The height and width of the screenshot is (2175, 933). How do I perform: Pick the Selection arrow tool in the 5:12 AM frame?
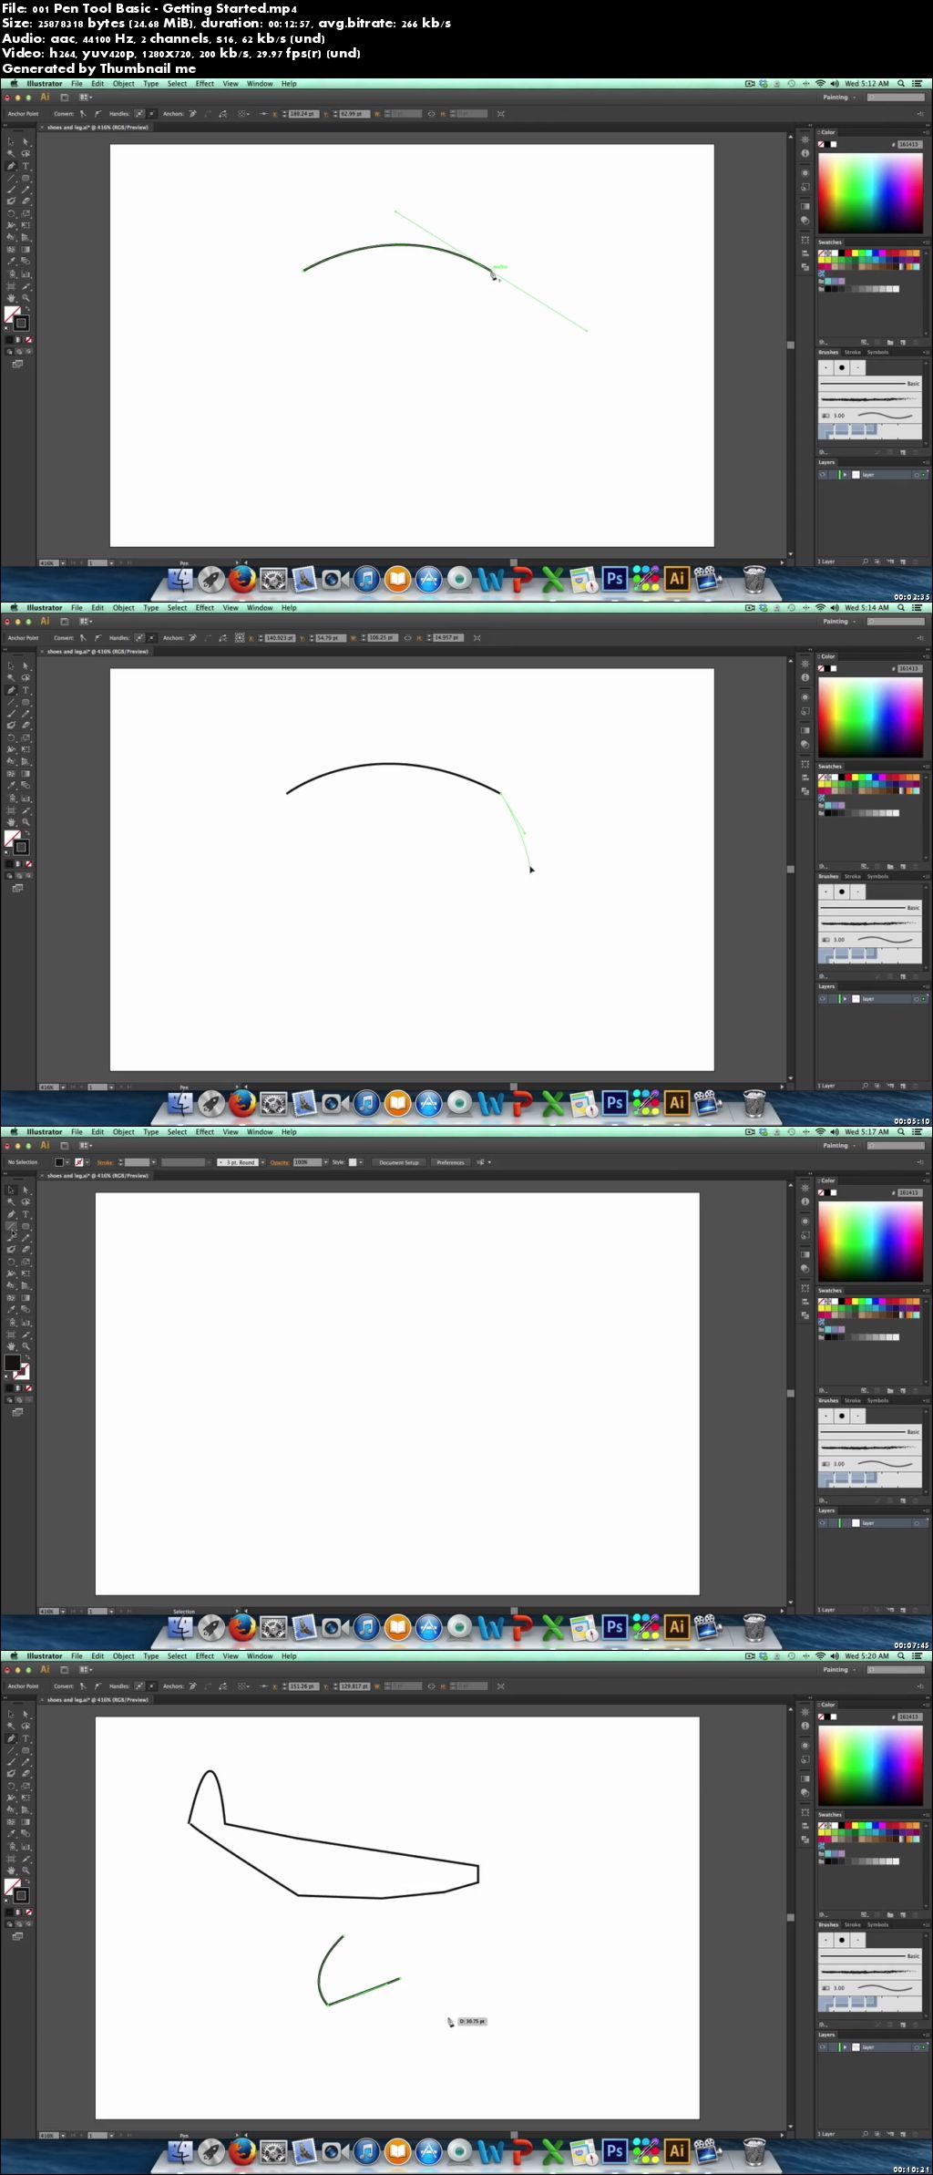pyautogui.click(x=11, y=141)
